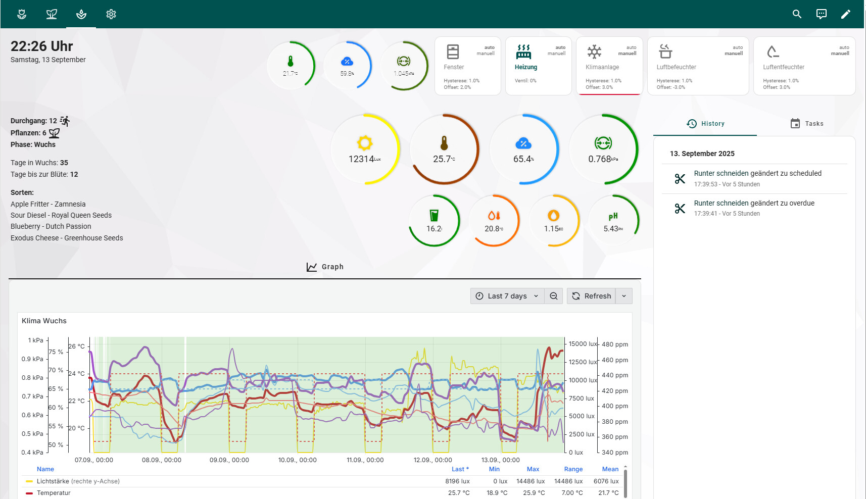The height and width of the screenshot is (499, 866).
Task: Click the 'Sour Diesel - Royal Queen Seeds' strain
Action: tap(61, 215)
